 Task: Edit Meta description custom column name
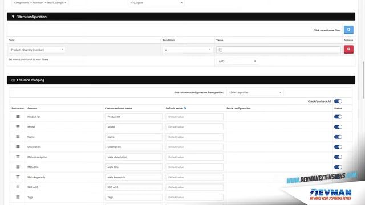tap(133, 157)
